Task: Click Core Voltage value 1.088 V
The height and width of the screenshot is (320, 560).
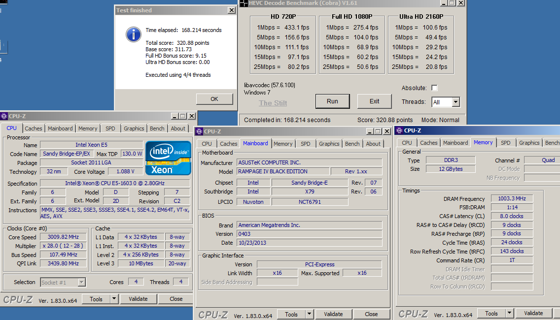Action: tap(125, 172)
